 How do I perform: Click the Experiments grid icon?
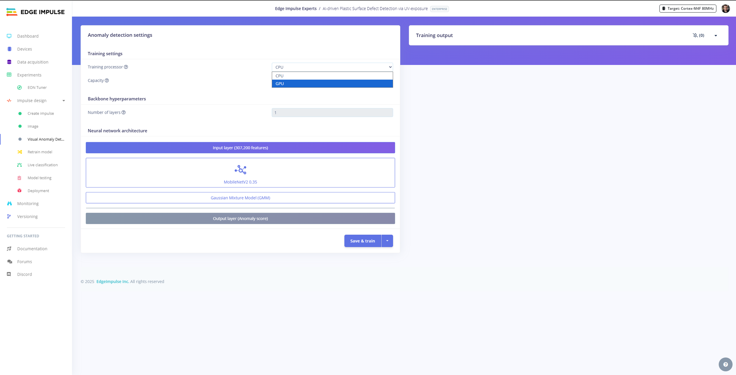[9, 75]
